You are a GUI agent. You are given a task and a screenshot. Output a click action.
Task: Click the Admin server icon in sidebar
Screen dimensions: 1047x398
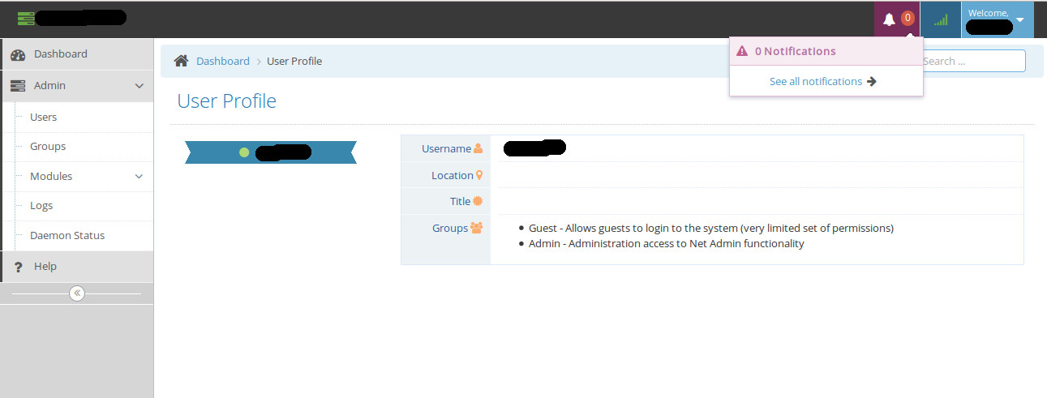point(18,86)
